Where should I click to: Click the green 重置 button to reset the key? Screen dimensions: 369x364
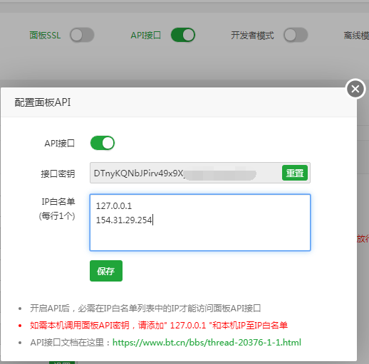[x=295, y=173]
